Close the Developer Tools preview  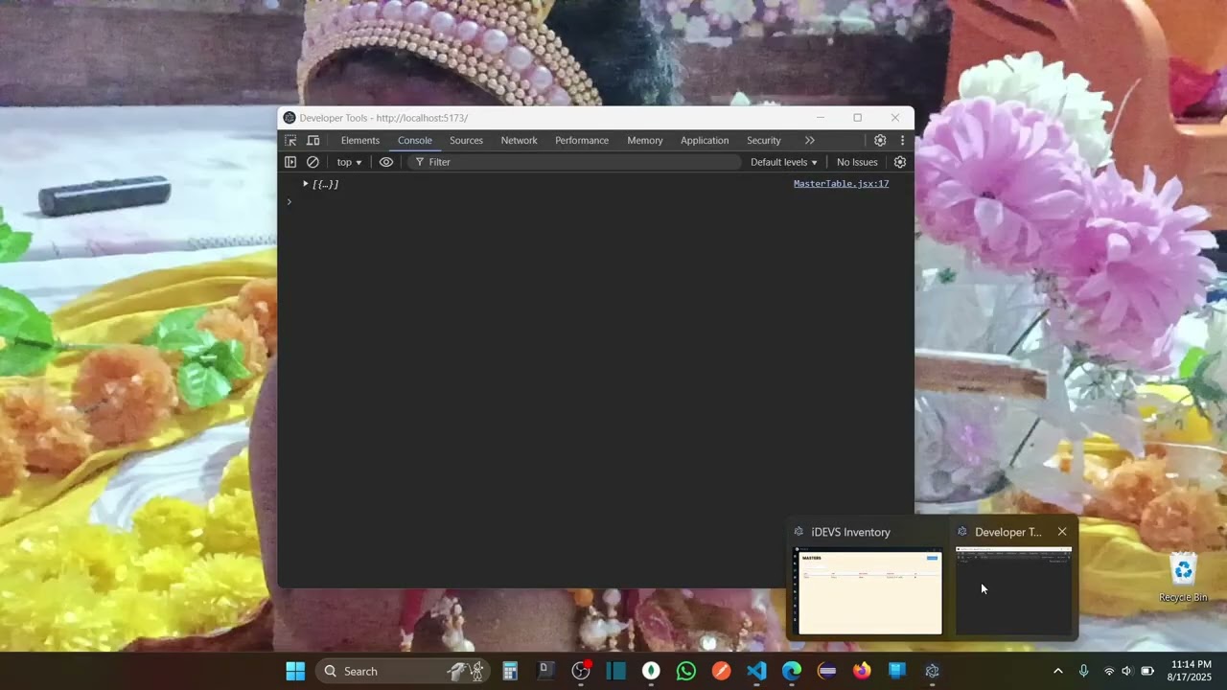(x=1062, y=532)
